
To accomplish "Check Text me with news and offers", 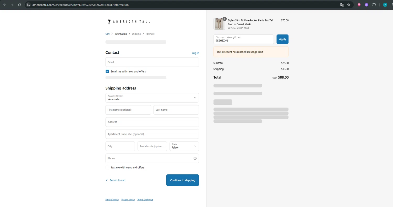I will (x=107, y=168).
